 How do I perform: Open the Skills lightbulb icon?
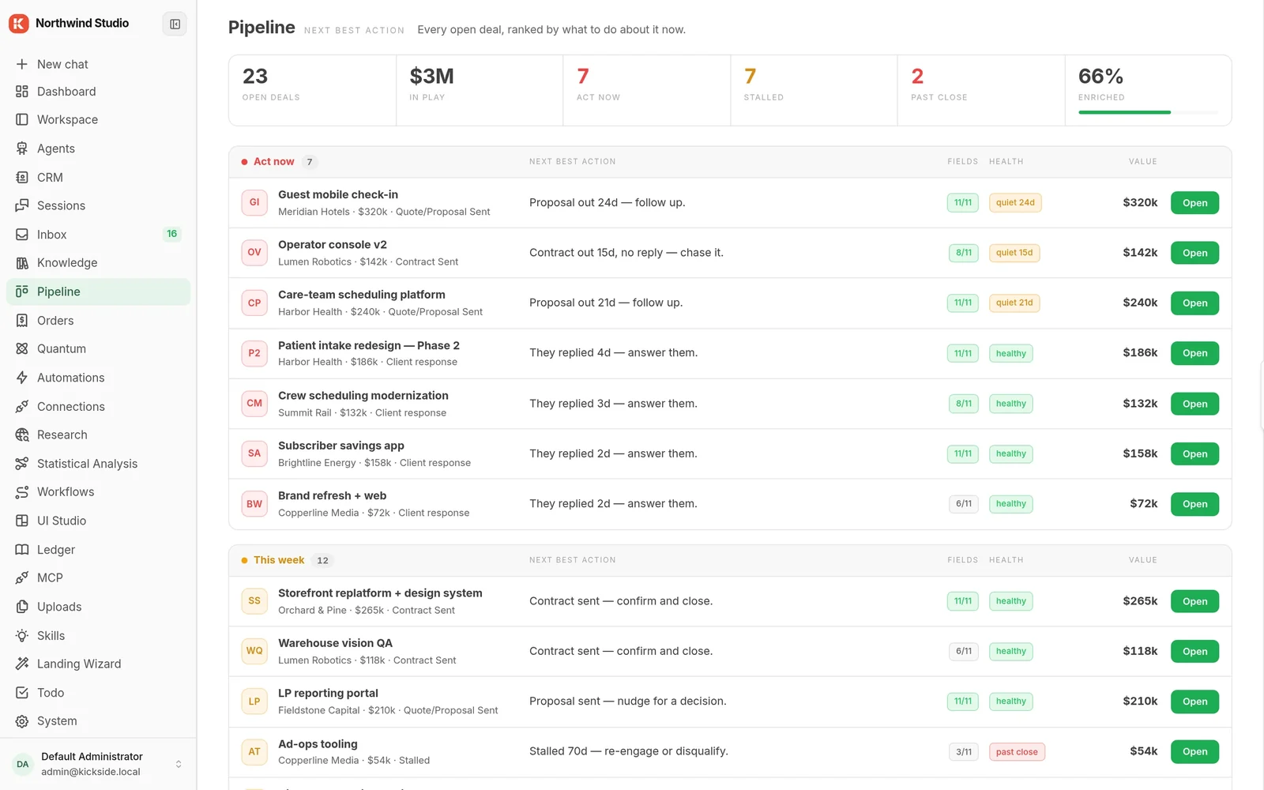coord(22,636)
